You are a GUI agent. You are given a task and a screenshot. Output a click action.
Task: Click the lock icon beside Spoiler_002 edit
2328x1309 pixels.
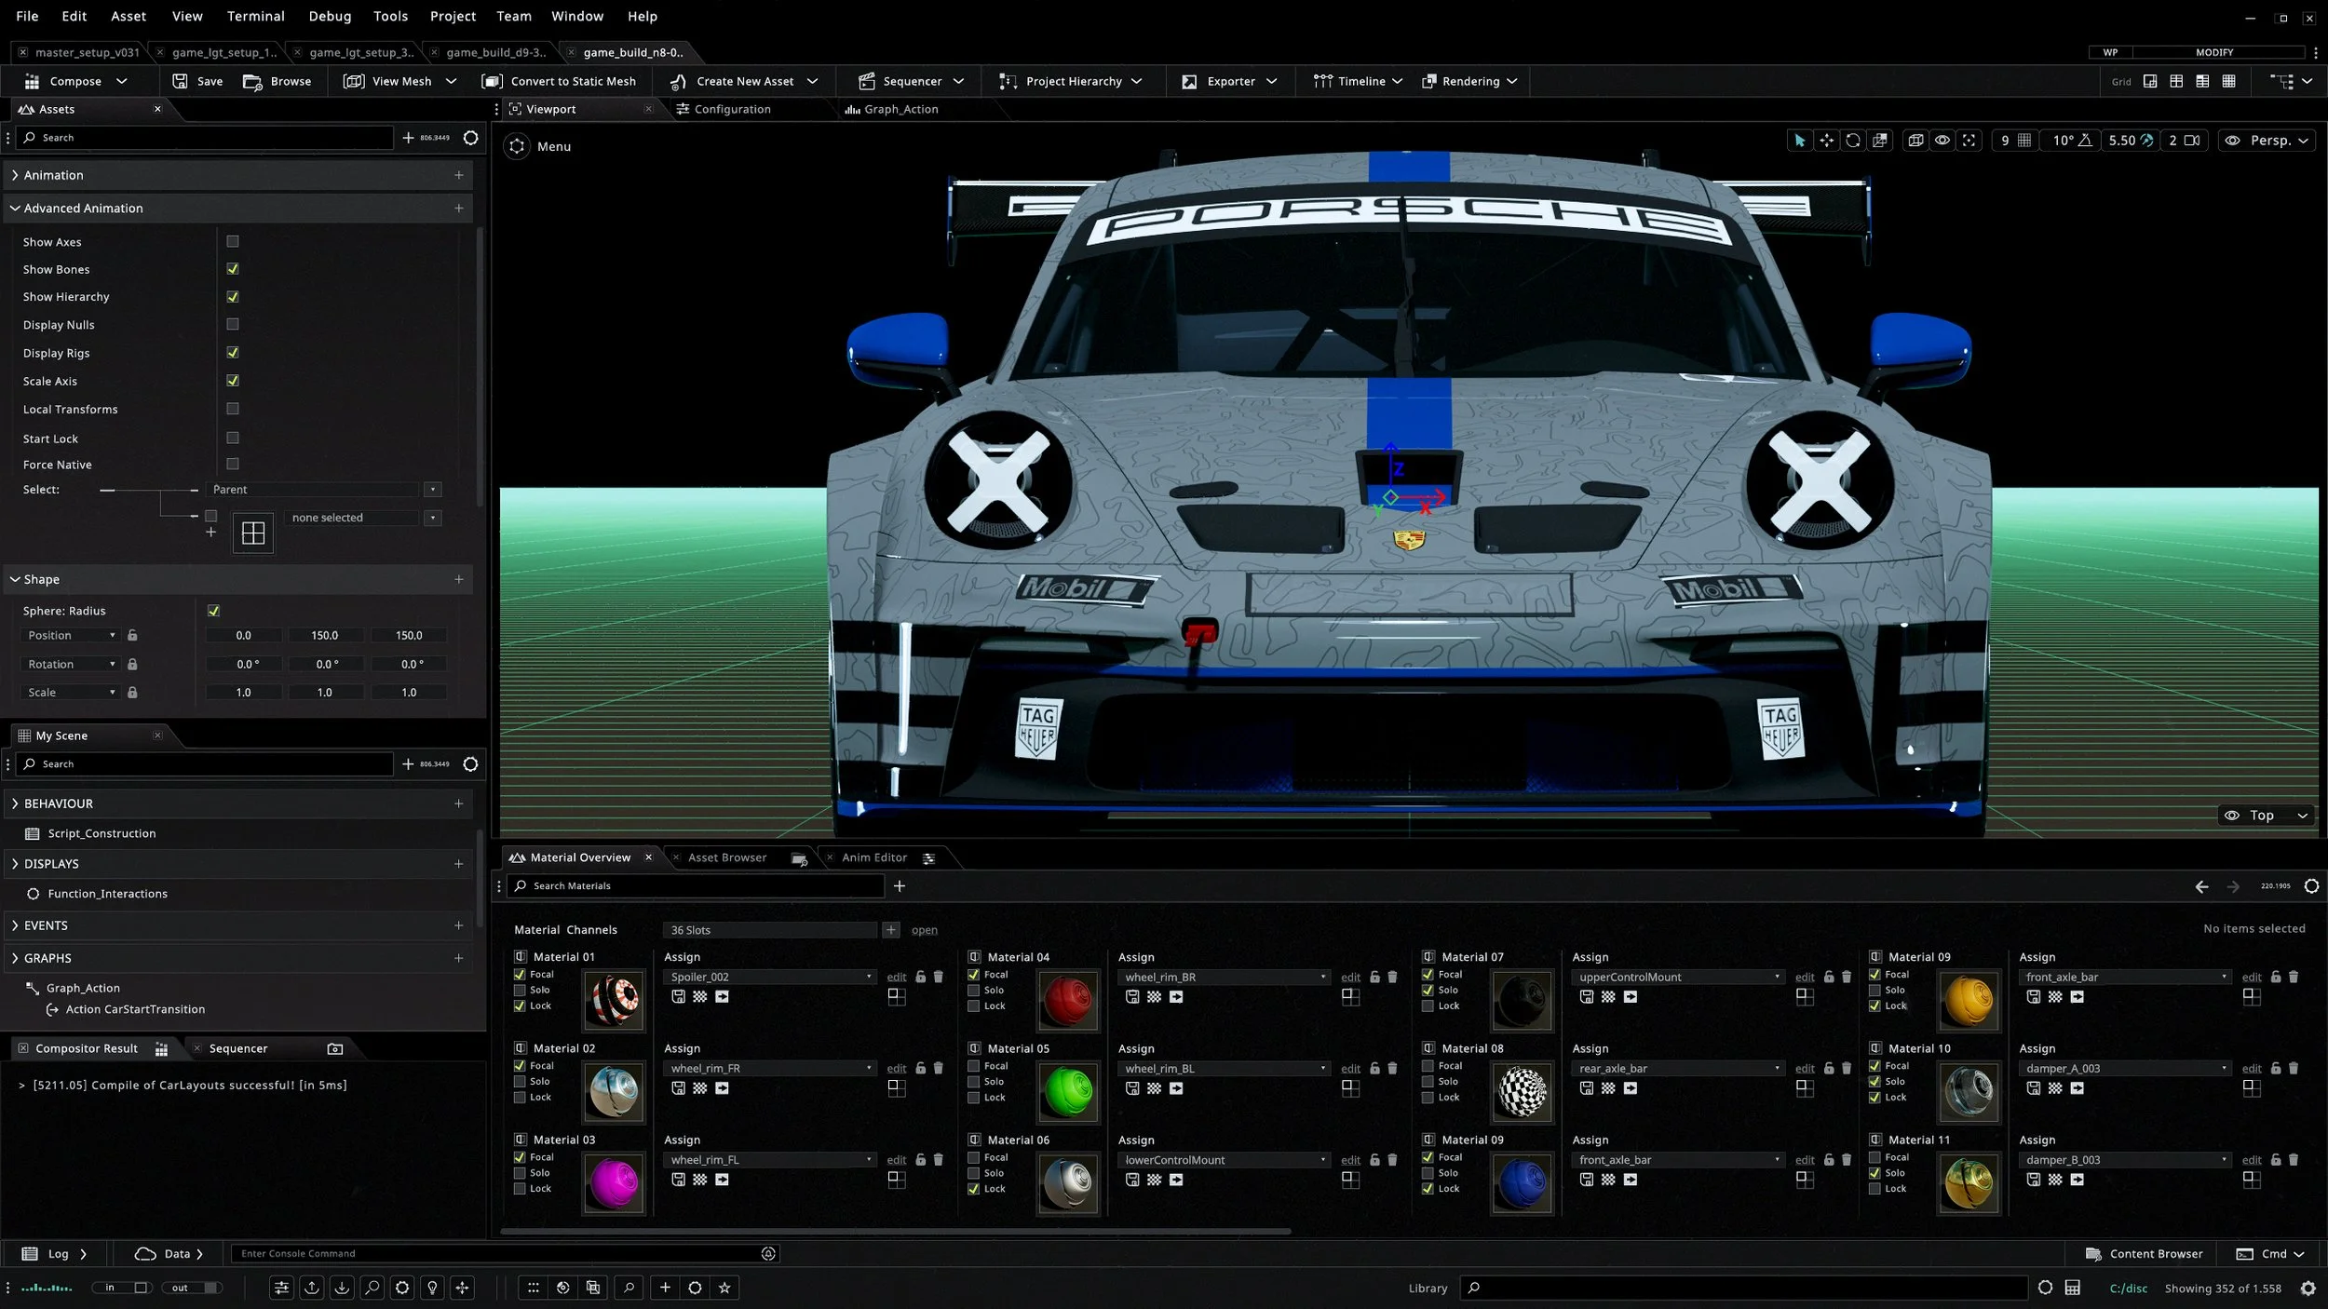pyautogui.click(x=921, y=977)
